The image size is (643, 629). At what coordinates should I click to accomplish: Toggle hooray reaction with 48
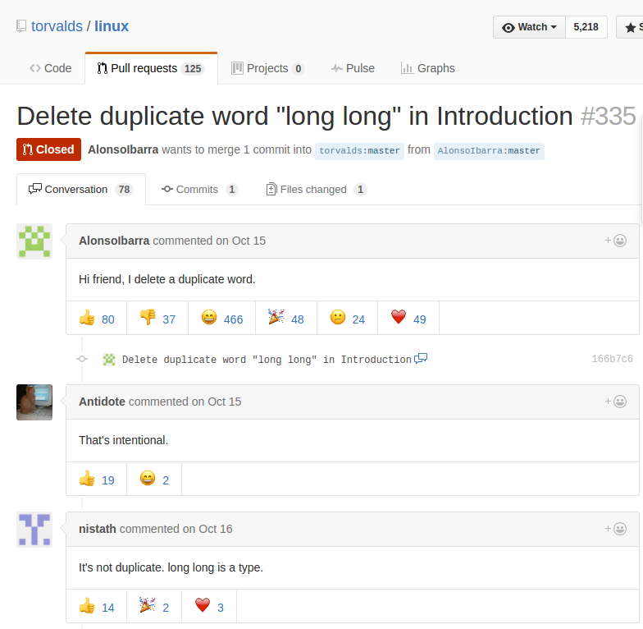point(285,319)
